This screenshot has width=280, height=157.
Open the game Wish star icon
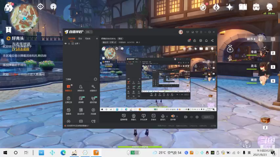230,7
